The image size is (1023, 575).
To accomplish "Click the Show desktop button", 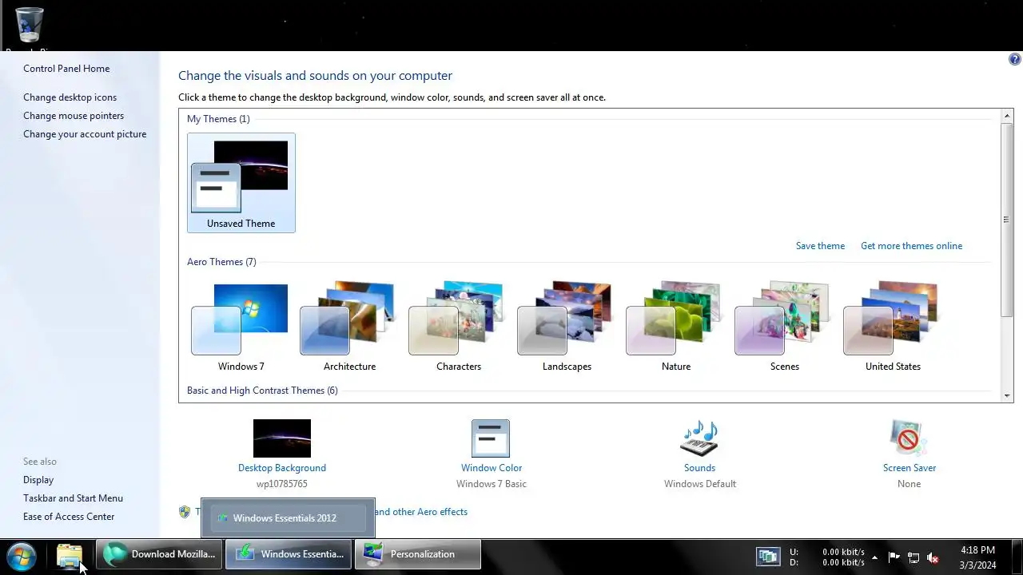I will (1017, 556).
